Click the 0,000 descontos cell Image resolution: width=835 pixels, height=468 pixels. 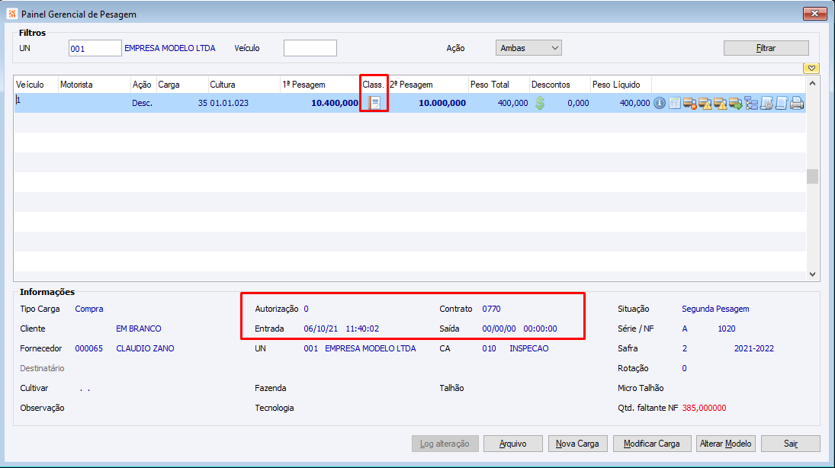pos(578,103)
